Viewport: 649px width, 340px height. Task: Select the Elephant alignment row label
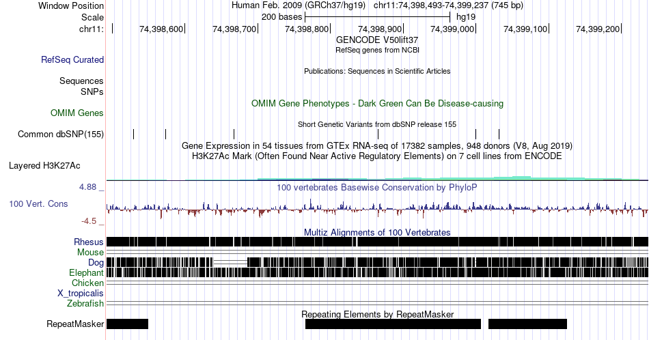point(86,272)
